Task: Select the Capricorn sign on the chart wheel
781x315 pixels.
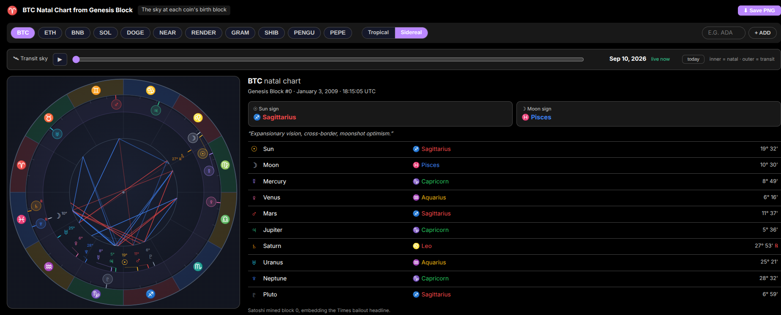Action: tap(96, 294)
